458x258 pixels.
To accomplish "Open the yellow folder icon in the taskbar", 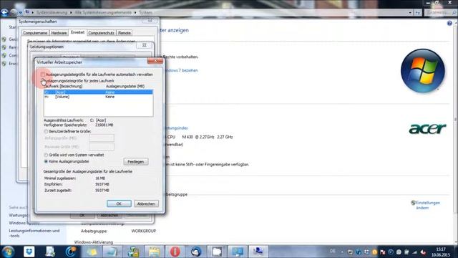I will coord(154,252).
